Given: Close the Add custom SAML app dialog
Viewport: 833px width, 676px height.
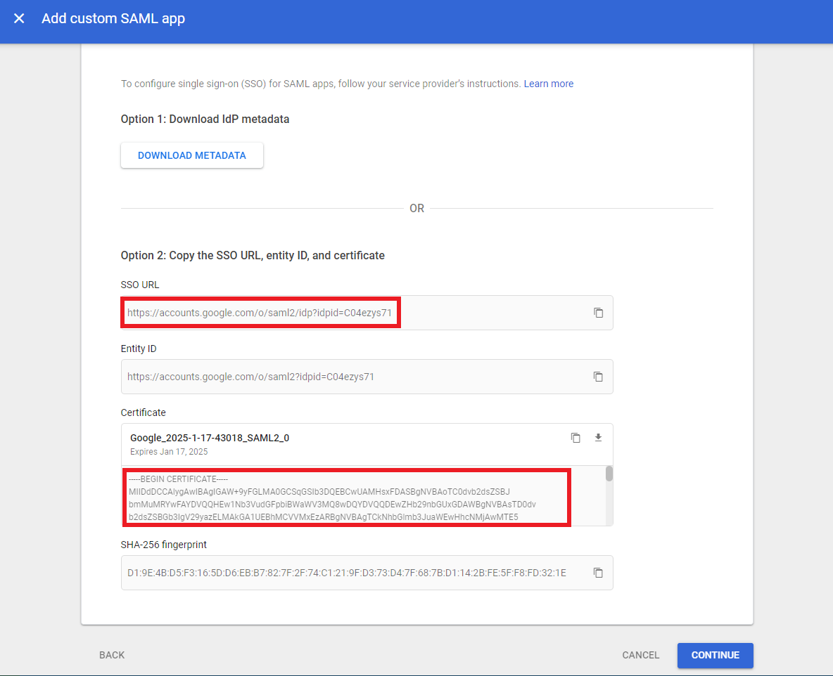Looking at the screenshot, I should pos(18,19).
